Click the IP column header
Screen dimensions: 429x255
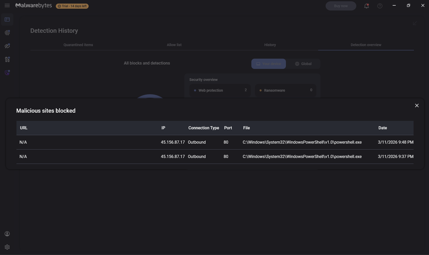coord(163,128)
